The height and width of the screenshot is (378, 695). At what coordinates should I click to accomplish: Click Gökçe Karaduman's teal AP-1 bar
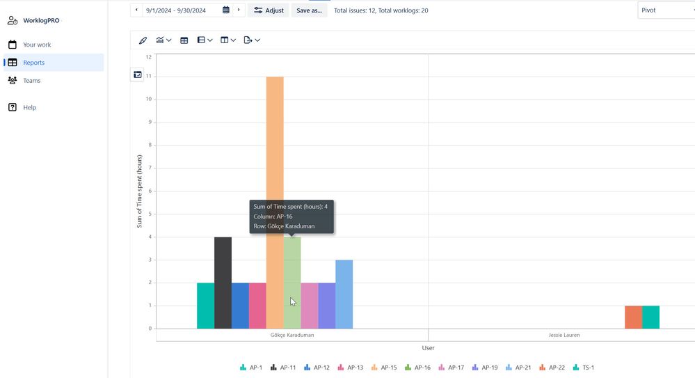point(206,306)
